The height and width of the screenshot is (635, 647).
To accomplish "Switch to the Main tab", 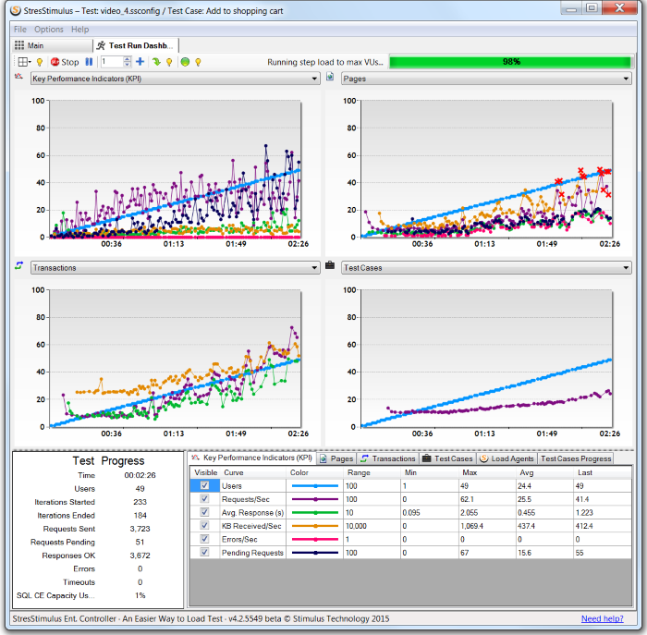I will pos(53,45).
